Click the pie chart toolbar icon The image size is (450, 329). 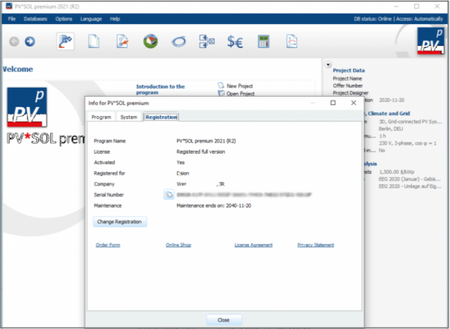151,41
